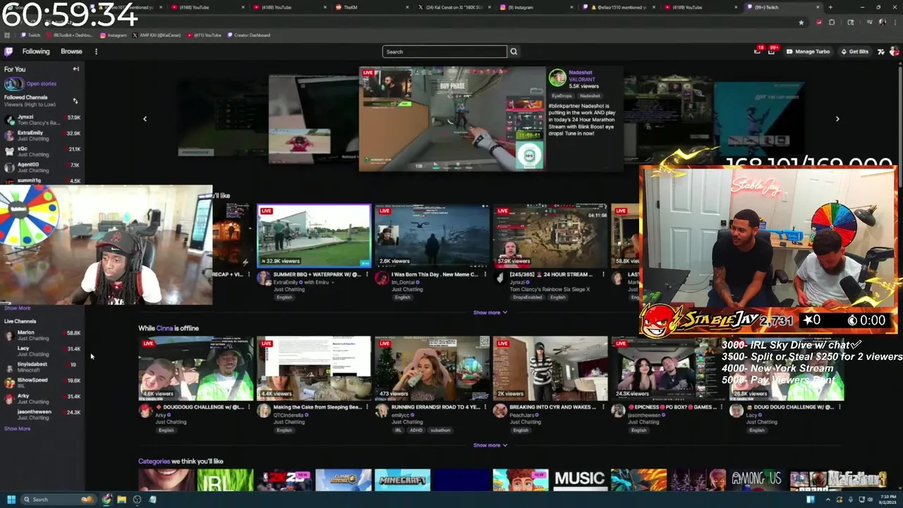Click into the Twitch Search field

[444, 52]
